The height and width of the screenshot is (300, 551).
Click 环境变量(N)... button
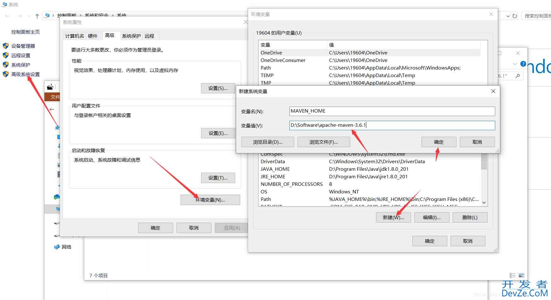210,200
